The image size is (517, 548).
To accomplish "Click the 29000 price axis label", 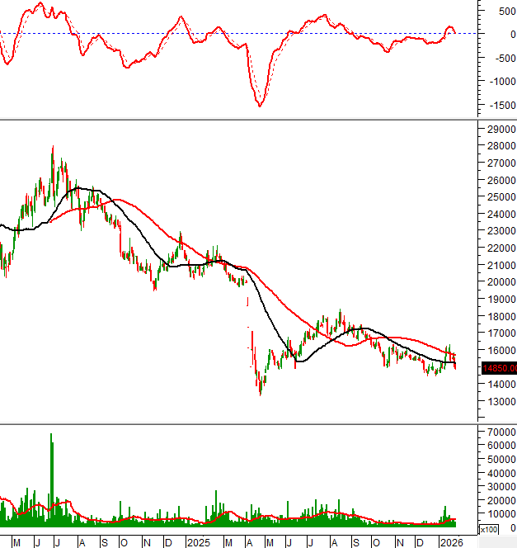I will [500, 130].
